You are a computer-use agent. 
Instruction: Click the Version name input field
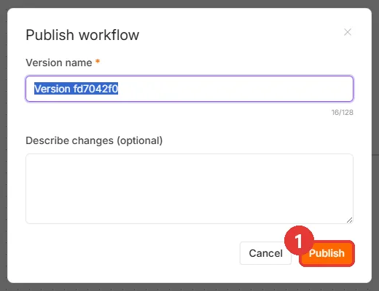(x=189, y=89)
